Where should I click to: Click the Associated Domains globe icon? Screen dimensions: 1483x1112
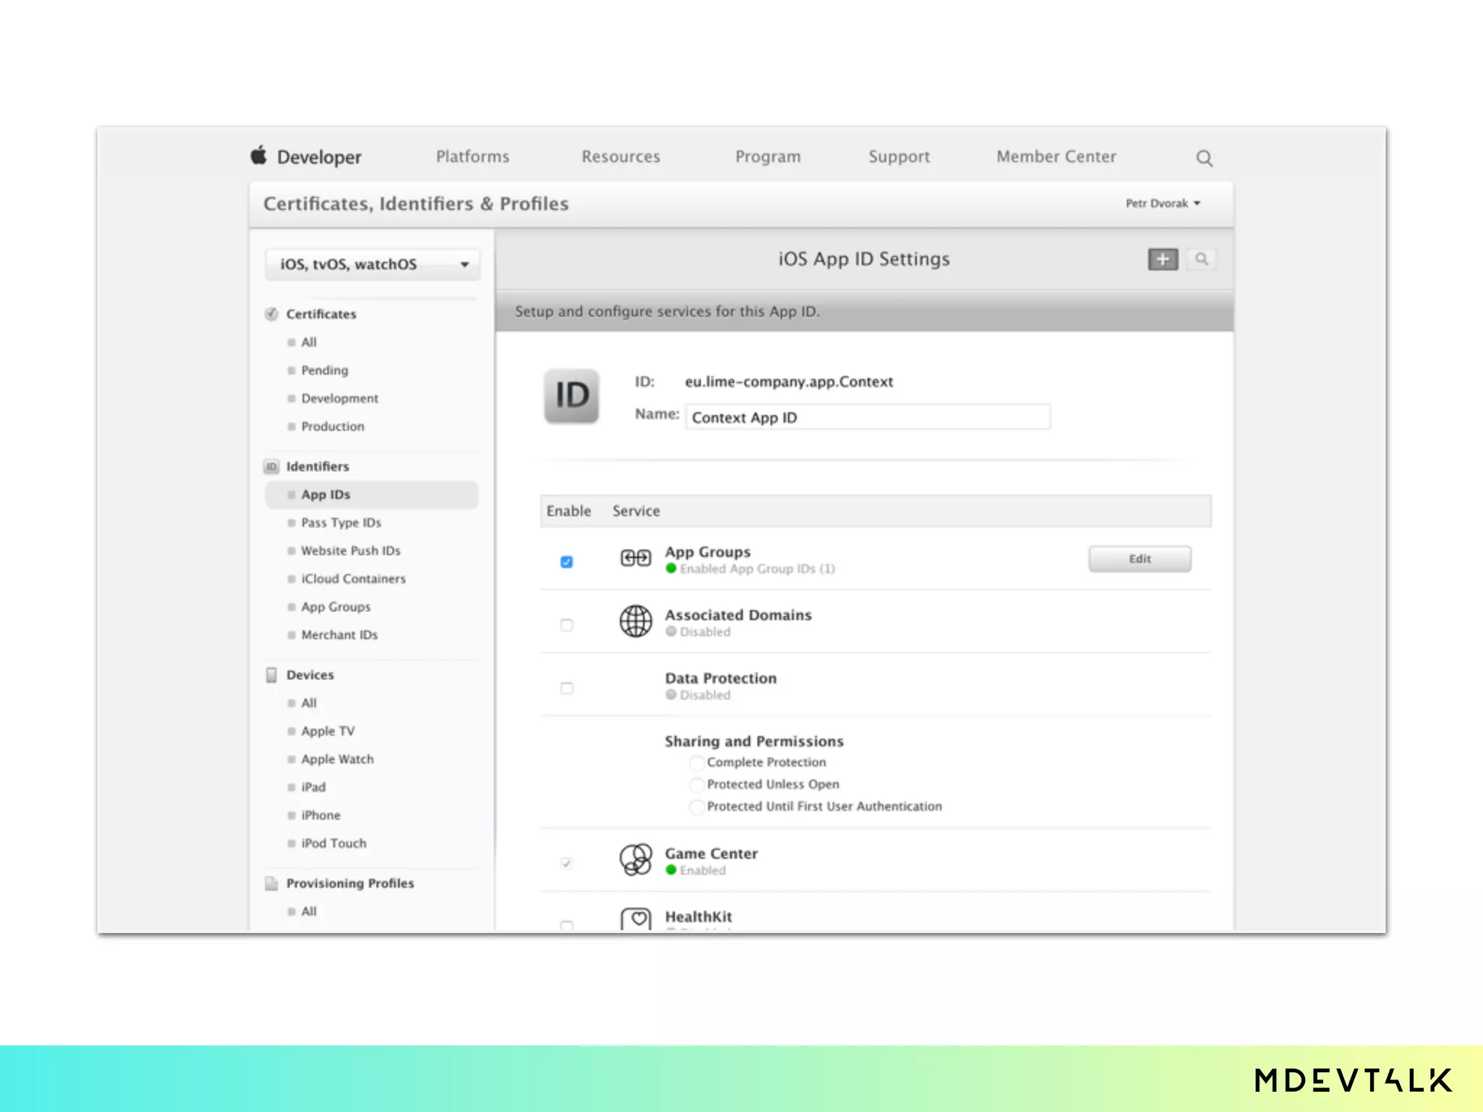[635, 621]
